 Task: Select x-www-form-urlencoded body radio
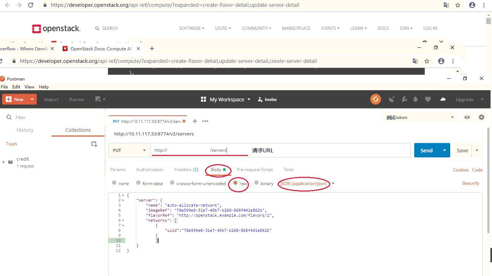[x=172, y=183]
